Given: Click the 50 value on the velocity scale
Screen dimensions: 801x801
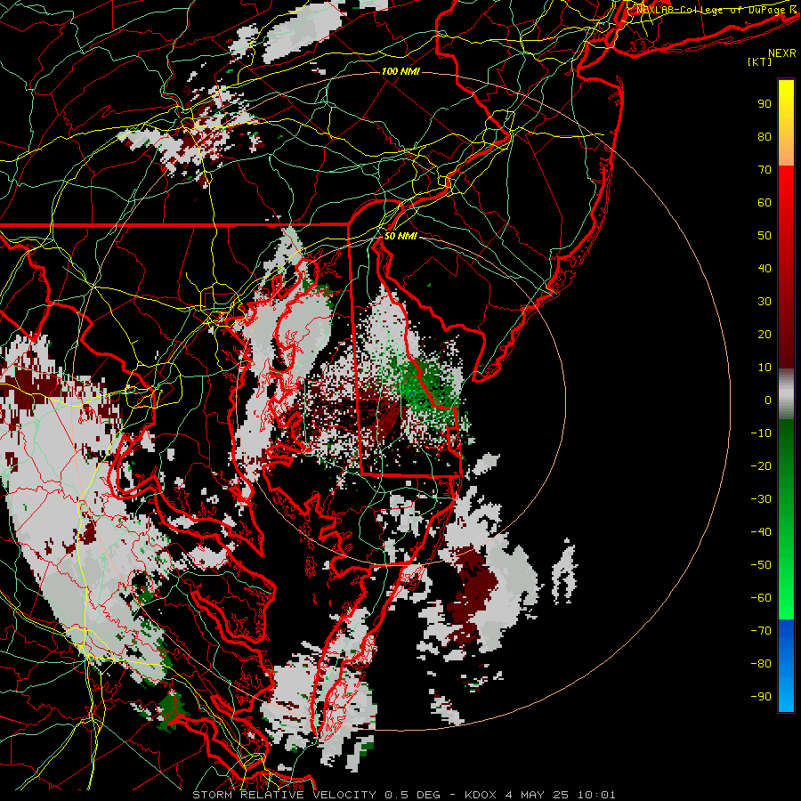Looking at the screenshot, I should 765,236.
